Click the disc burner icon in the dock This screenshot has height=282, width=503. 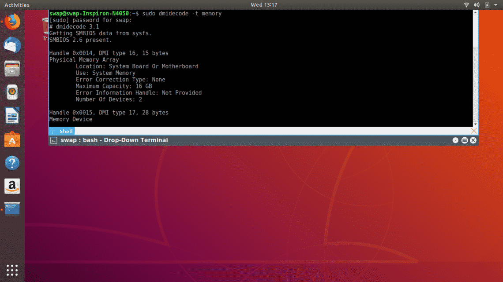[x=12, y=92]
